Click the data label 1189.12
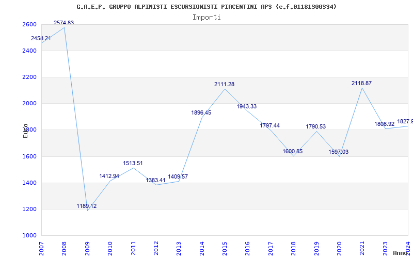 pos(87,206)
